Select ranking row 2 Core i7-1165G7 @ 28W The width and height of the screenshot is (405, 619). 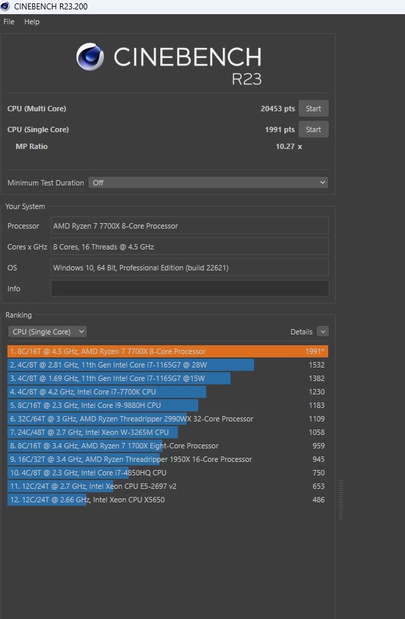pyautogui.click(x=168, y=365)
